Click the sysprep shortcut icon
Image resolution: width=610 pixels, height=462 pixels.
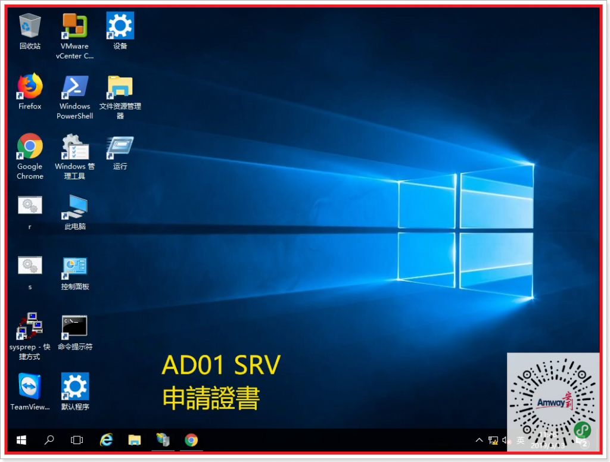30,327
